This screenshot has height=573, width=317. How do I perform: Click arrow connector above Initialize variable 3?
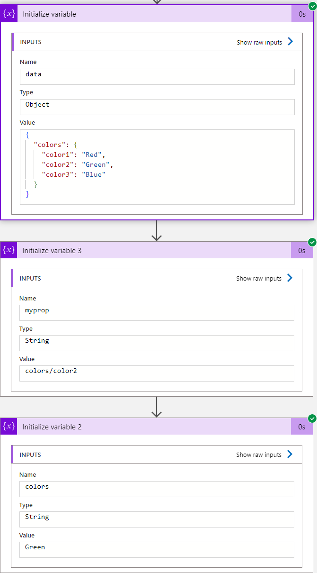(157, 230)
